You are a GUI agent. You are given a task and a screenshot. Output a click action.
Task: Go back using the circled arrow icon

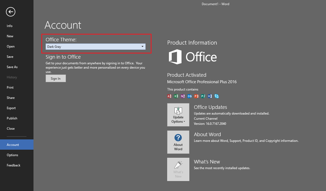11,12
